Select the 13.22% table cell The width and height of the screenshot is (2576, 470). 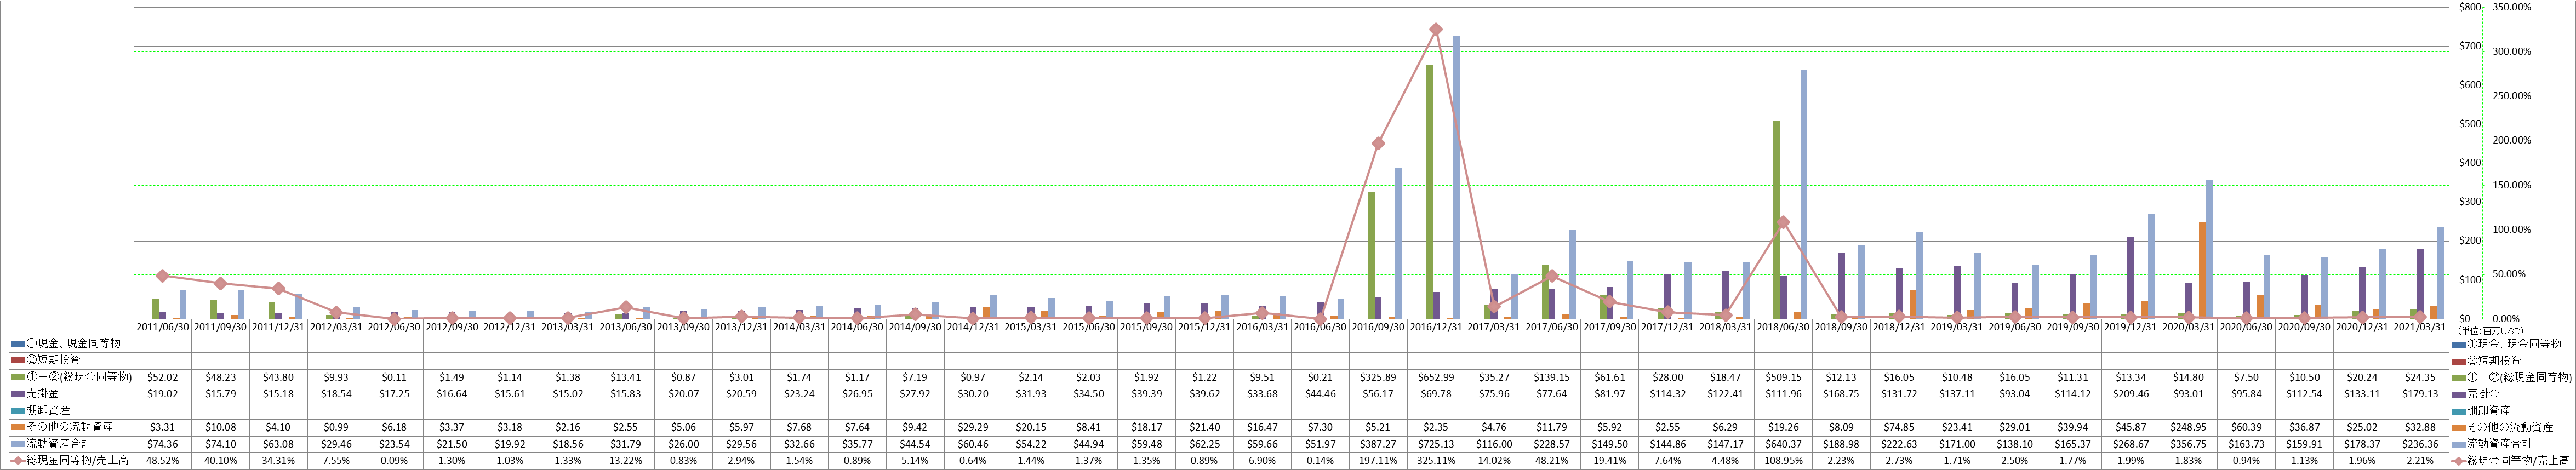tap(626, 460)
